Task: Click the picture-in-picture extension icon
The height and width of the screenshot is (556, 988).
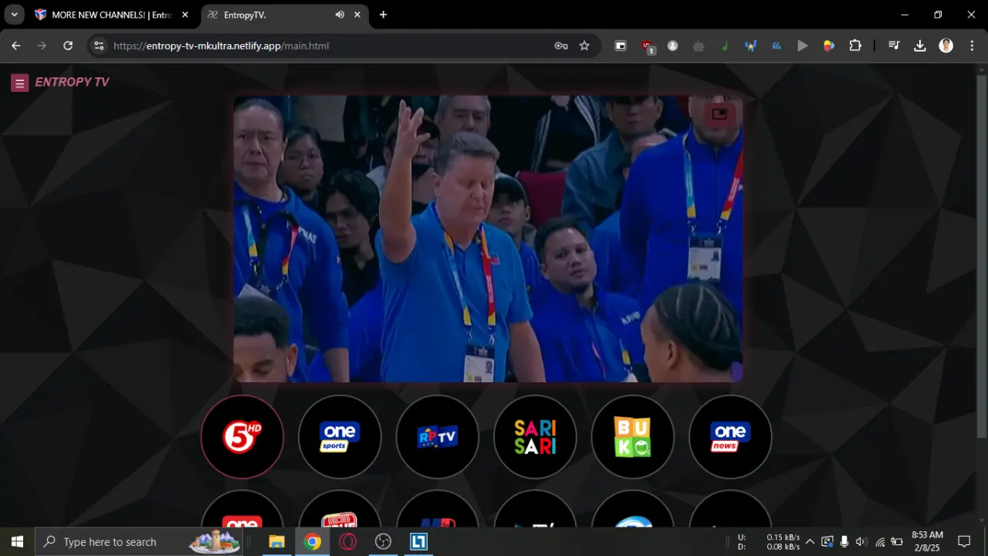Action: 621,46
